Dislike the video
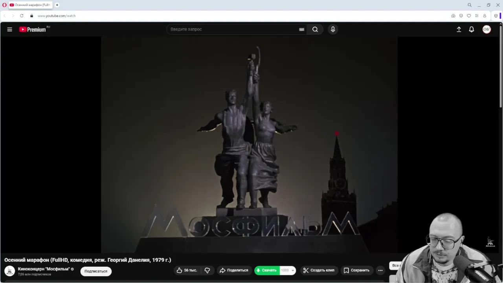This screenshot has width=503, height=283. [x=207, y=270]
